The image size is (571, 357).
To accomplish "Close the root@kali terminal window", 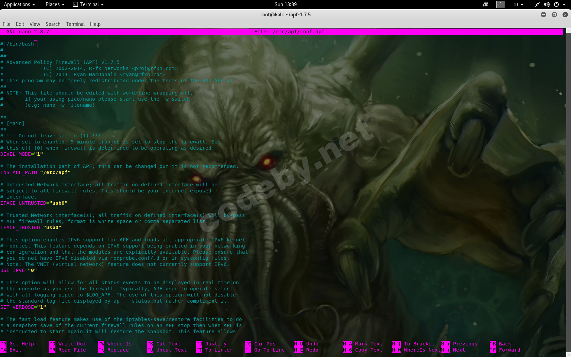I will click(x=565, y=15).
